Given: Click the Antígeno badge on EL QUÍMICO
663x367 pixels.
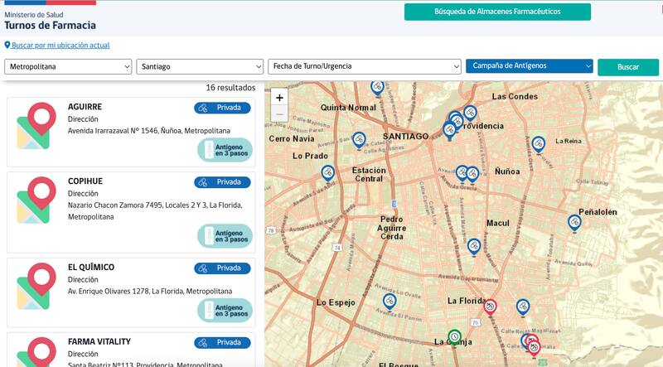Looking at the screenshot, I should (225, 311).
